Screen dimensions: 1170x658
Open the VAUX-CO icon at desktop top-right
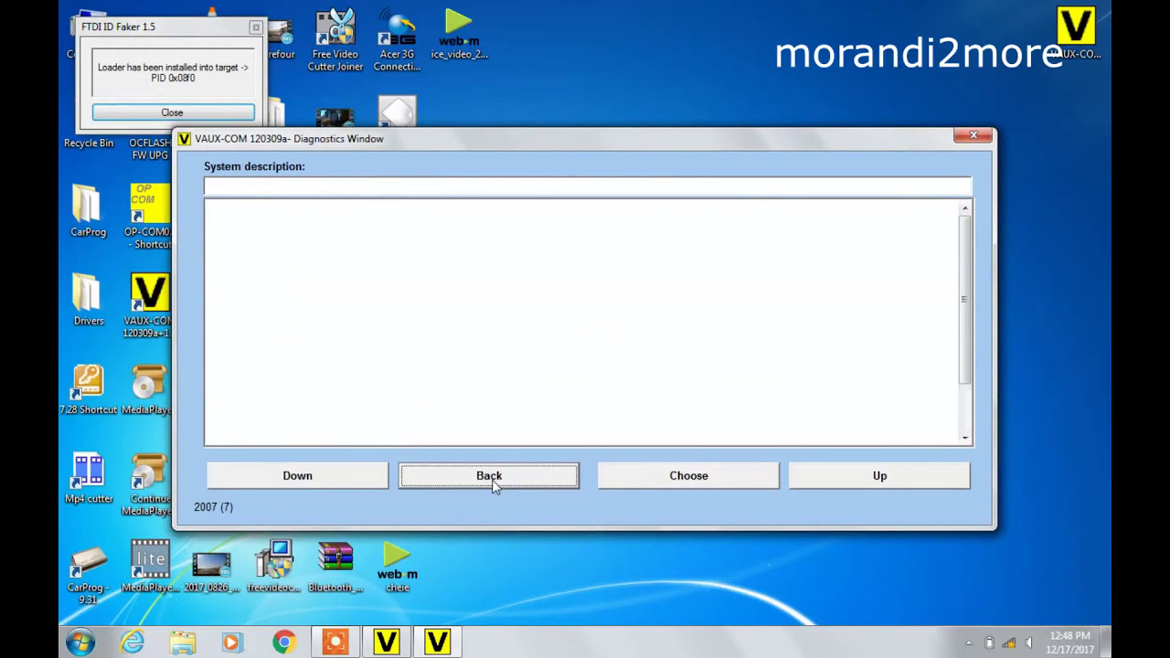point(1075,34)
